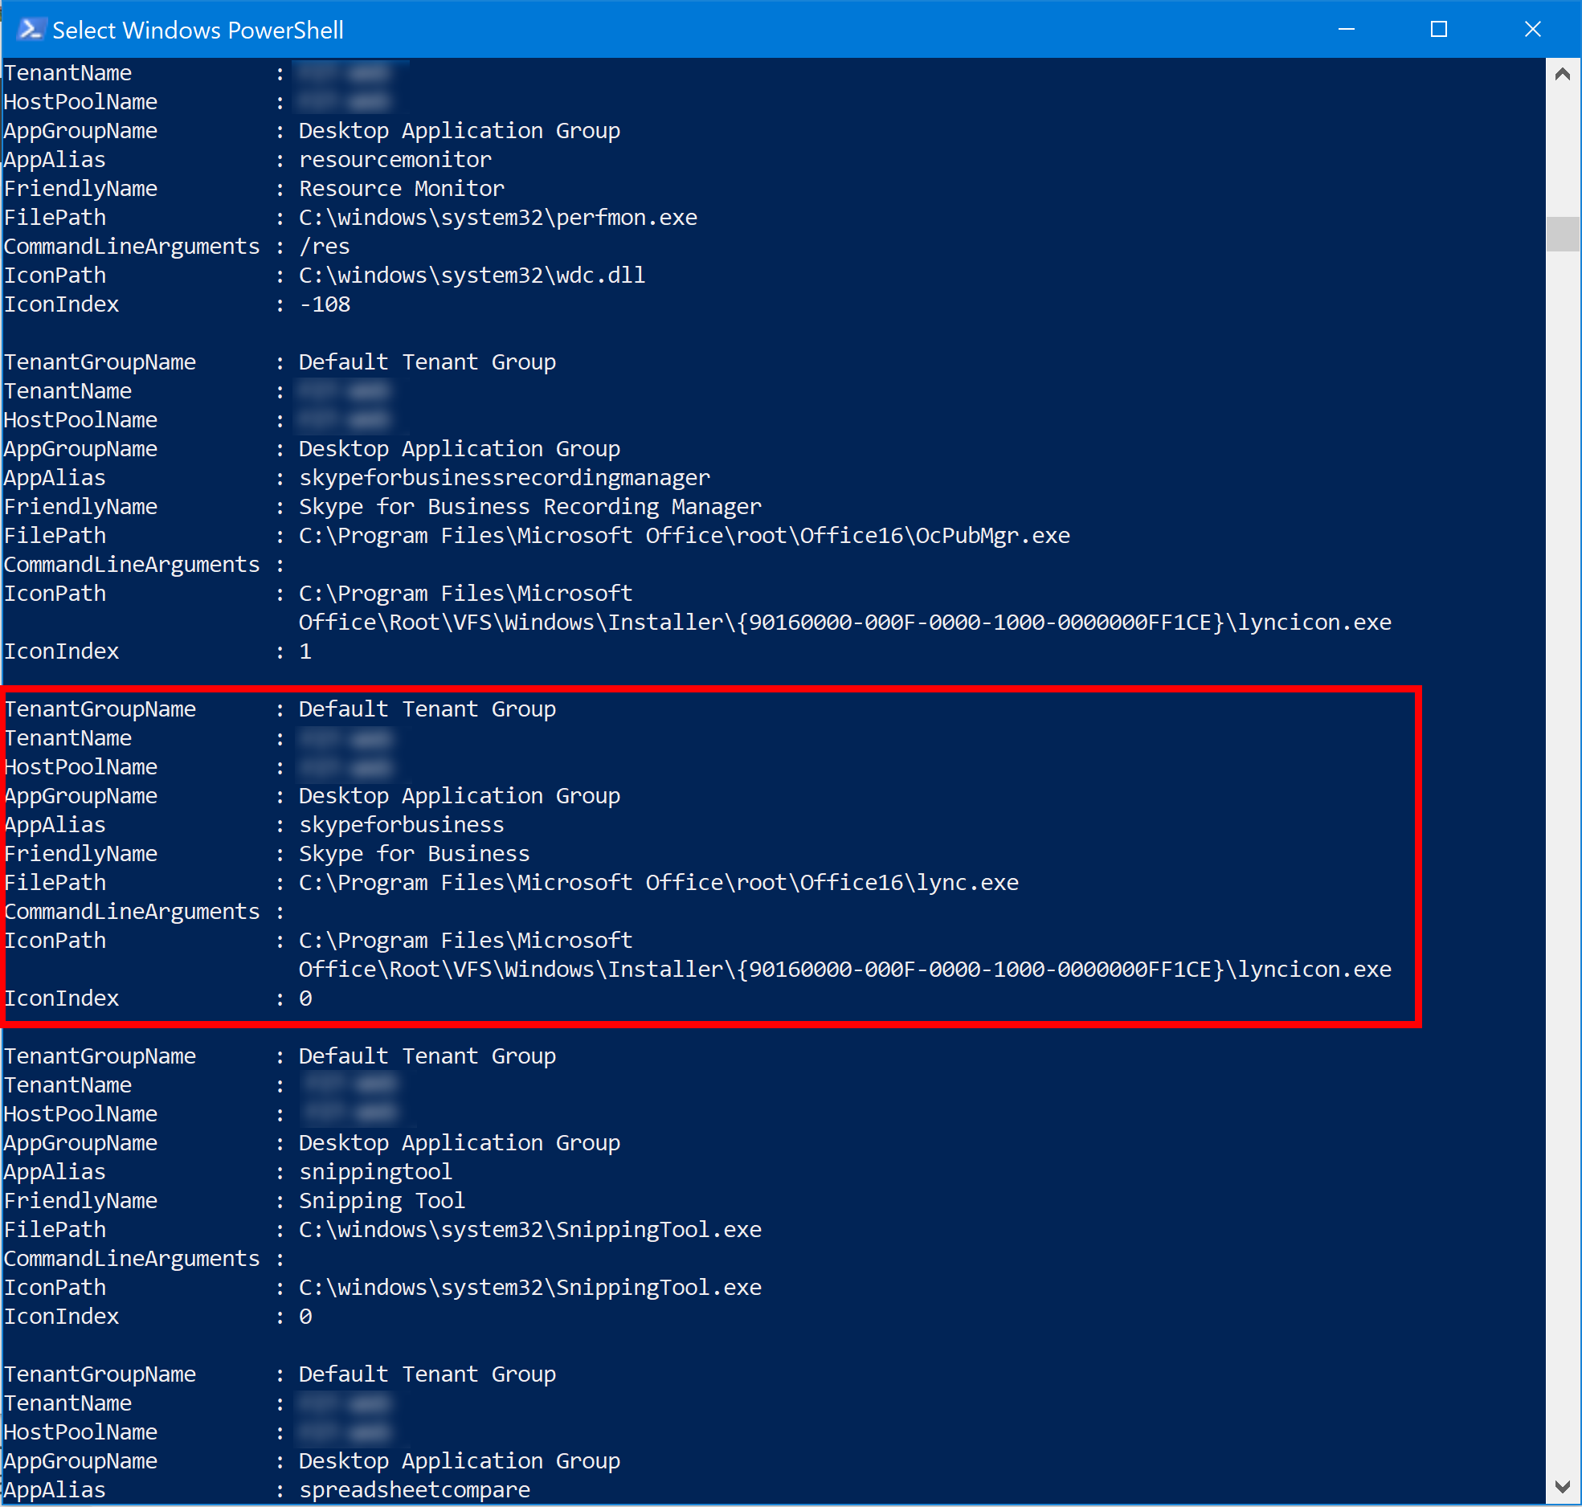Screen dimensions: 1582x1507
Task: Click the 'skypeforbusinessrecordingmanager' alias
Action: coord(505,478)
